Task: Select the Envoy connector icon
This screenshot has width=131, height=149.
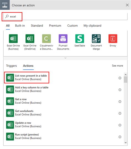Action: (x=113, y=39)
